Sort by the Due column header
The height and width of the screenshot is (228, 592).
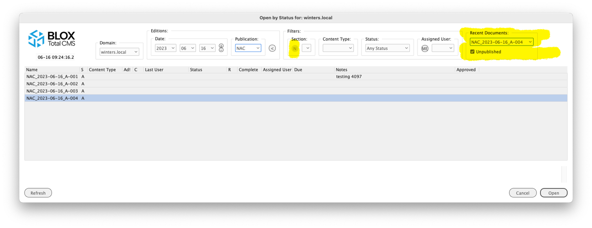314,70
